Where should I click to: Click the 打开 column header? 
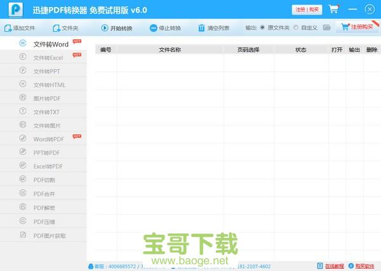click(x=337, y=50)
